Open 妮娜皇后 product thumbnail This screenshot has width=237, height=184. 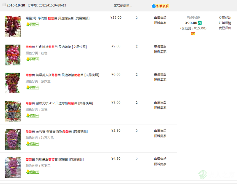point(13,167)
